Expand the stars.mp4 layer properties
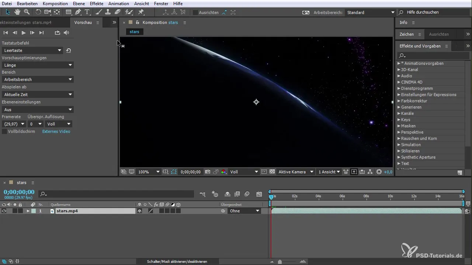The width and height of the screenshot is (472, 265). pyautogui.click(x=28, y=211)
